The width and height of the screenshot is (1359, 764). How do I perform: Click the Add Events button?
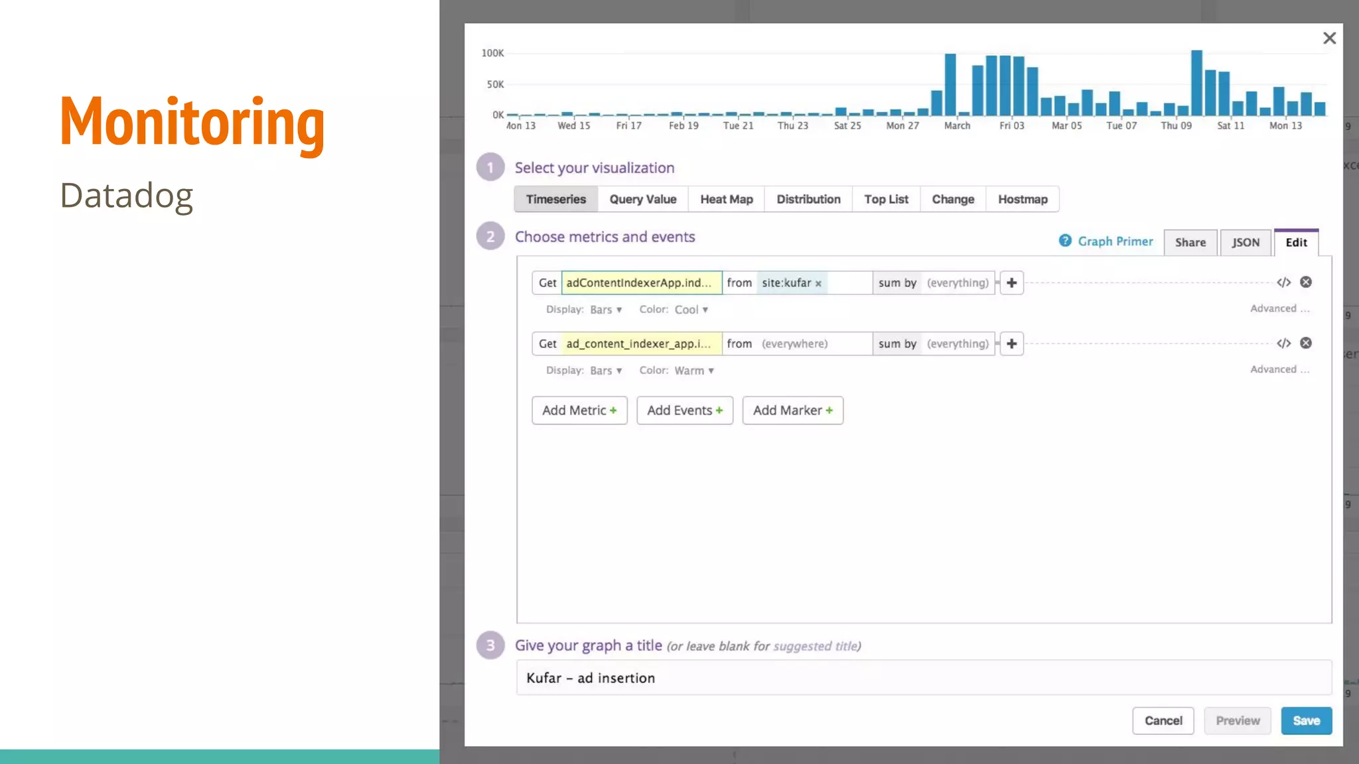(x=685, y=411)
